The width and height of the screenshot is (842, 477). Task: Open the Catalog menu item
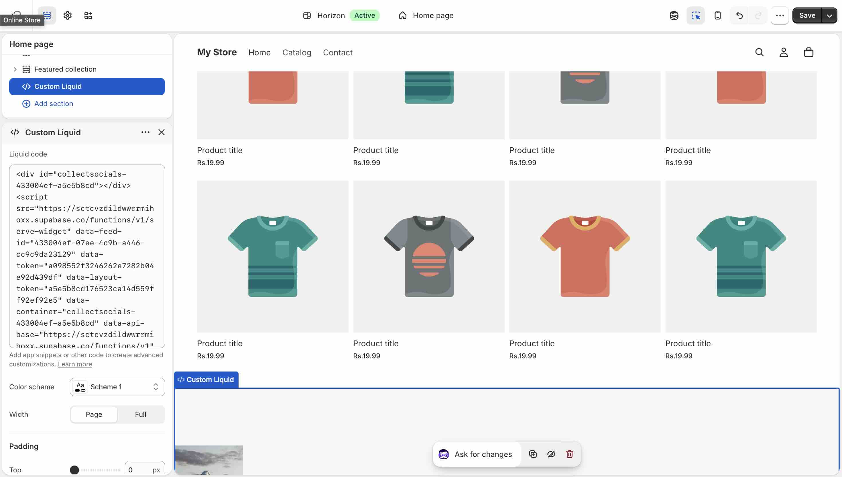tap(297, 52)
